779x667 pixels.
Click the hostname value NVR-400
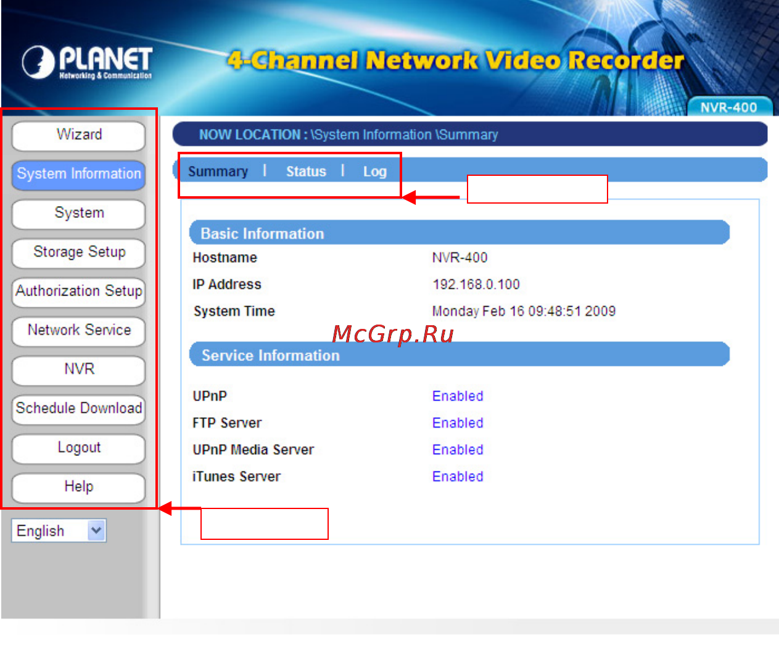pos(460,257)
